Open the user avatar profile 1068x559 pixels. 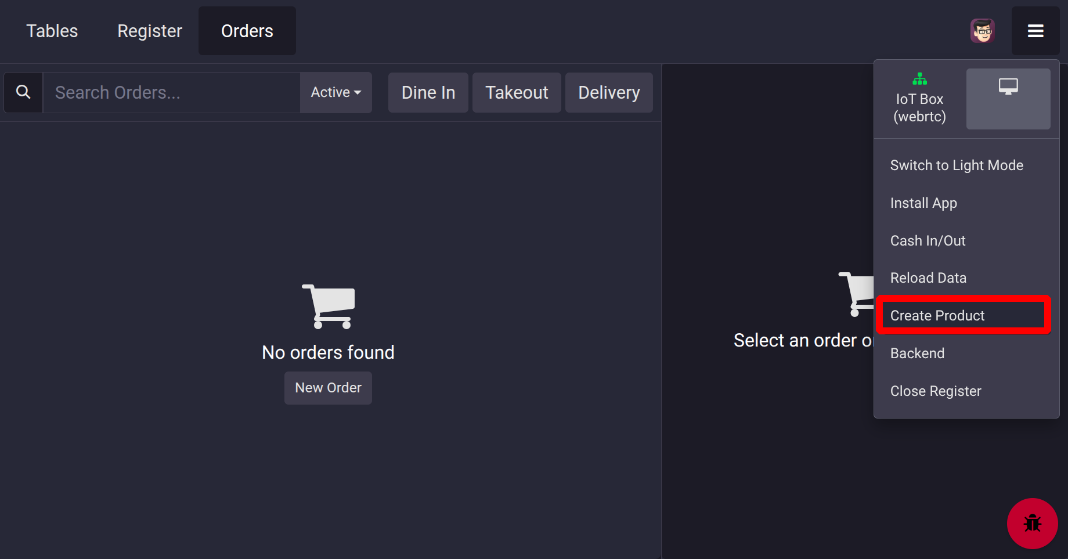[983, 31]
